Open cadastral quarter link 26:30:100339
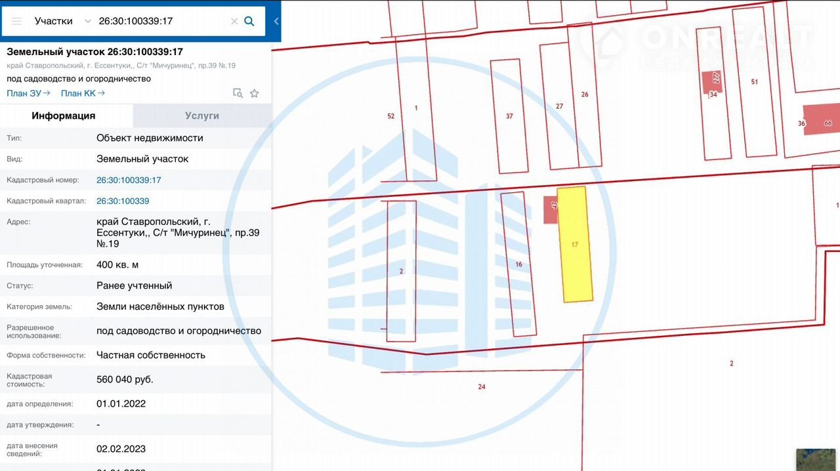Screen dimensions: 840x471 (123, 201)
